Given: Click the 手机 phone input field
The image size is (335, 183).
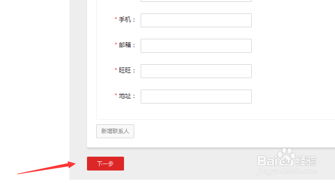Looking at the screenshot, I should pyautogui.click(x=196, y=20).
